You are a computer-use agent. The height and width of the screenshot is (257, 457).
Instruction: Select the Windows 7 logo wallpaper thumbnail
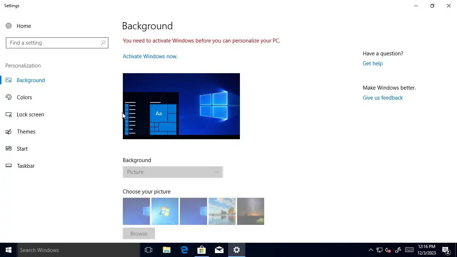[165, 211]
